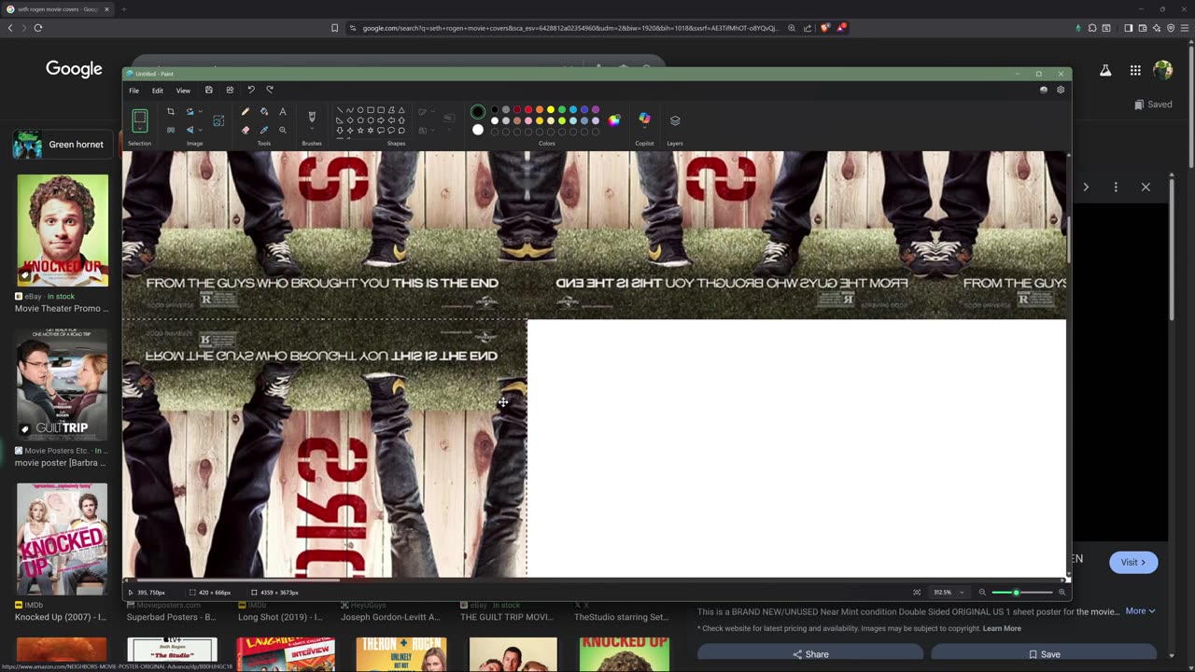This screenshot has width=1195, height=672.
Task: Open the Brushes tool
Action: click(x=312, y=117)
